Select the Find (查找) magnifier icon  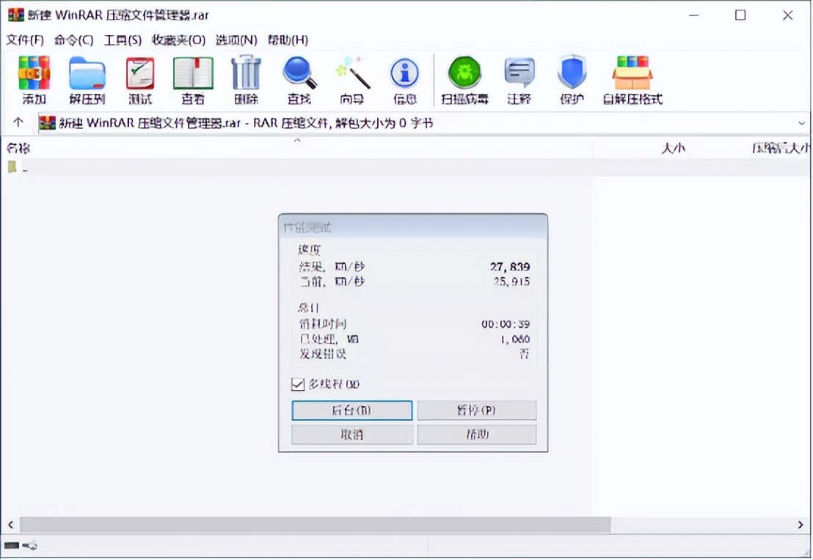pyautogui.click(x=298, y=73)
